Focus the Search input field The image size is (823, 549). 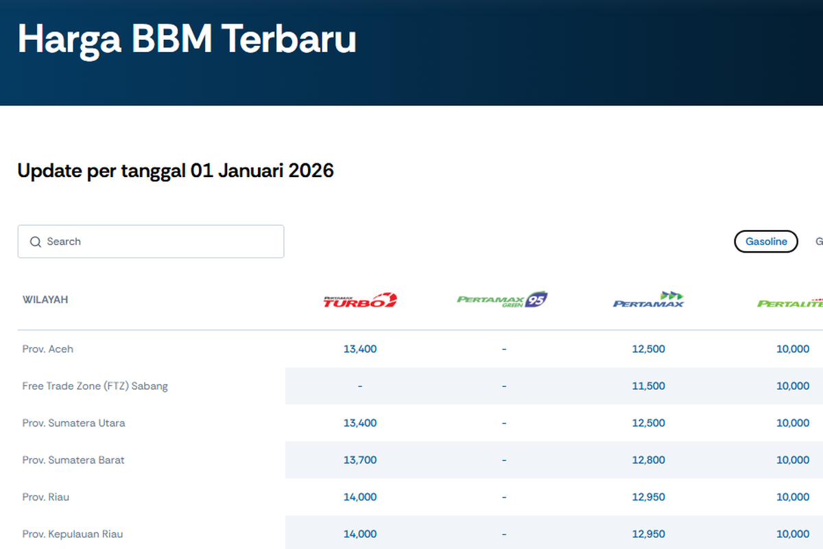[x=151, y=242]
